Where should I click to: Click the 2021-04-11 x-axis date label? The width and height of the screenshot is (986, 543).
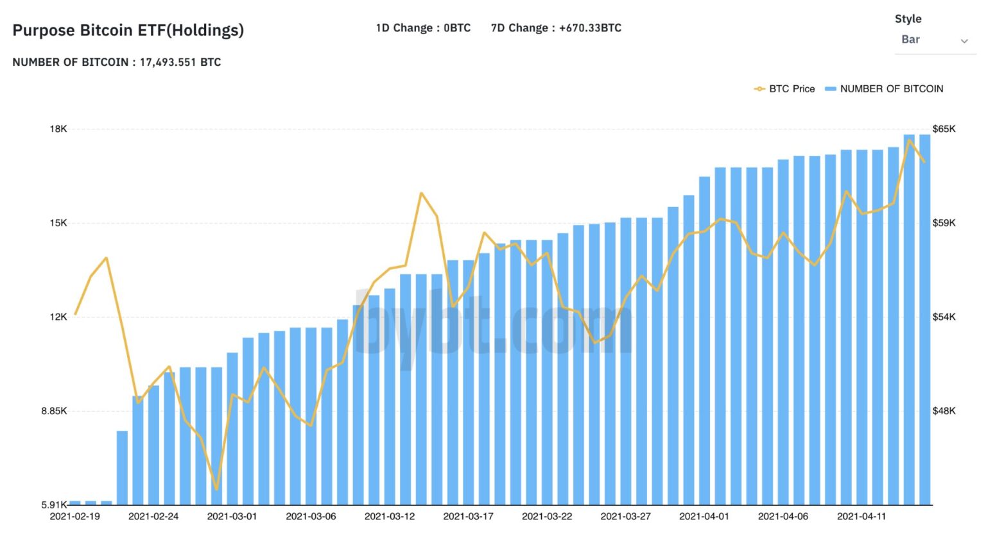click(x=861, y=516)
